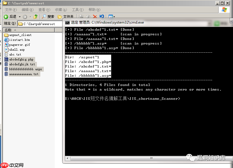Screen dimensions: 233x168
Task: Go up one folder level
Action: tap(35, 17)
